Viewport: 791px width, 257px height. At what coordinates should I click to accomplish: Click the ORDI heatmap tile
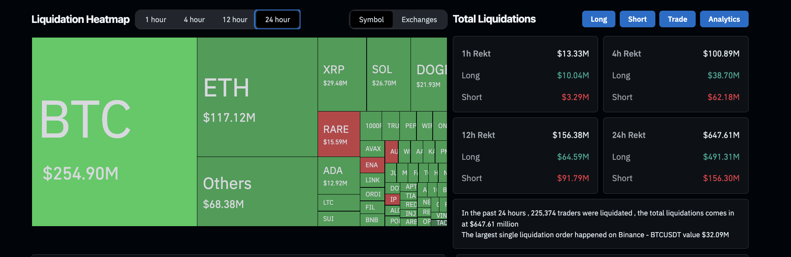click(373, 194)
